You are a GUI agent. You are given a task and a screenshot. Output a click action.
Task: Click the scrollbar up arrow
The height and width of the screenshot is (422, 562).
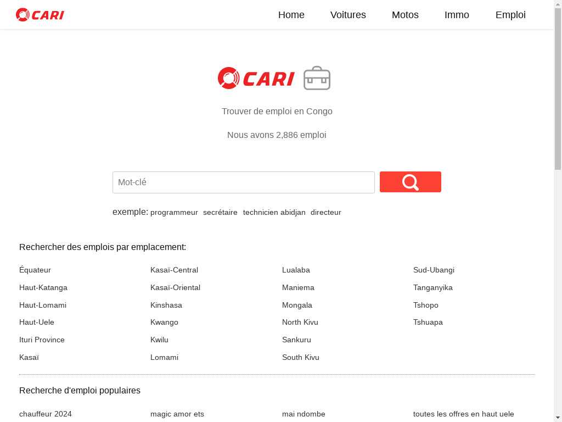[558, 4]
